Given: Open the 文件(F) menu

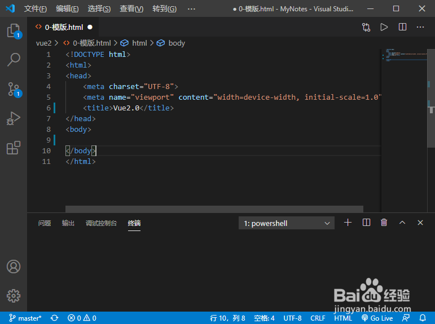Looking at the screenshot, I should [35, 9].
